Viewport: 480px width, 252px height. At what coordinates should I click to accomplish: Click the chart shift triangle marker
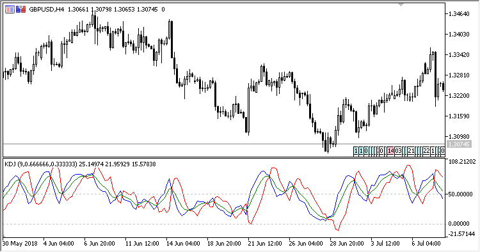point(401,4)
